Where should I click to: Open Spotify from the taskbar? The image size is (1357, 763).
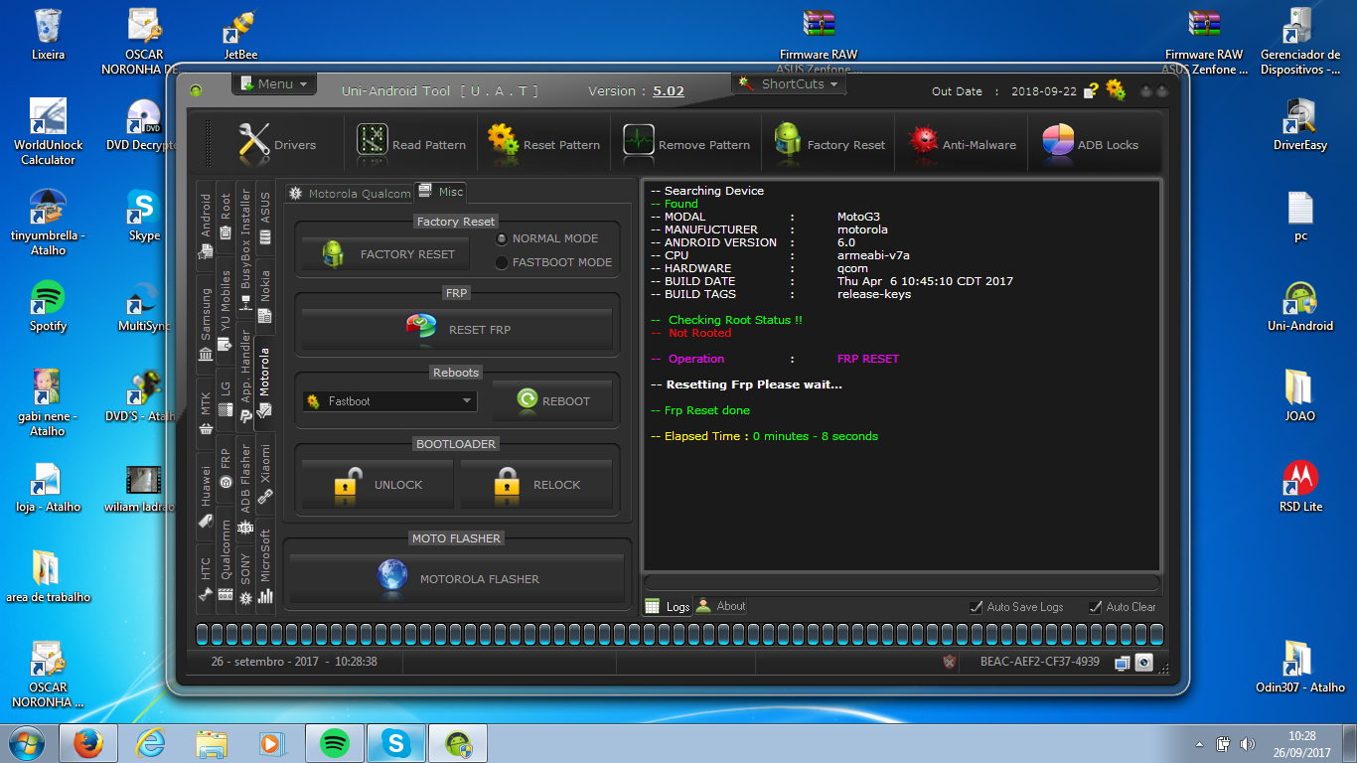(x=335, y=742)
